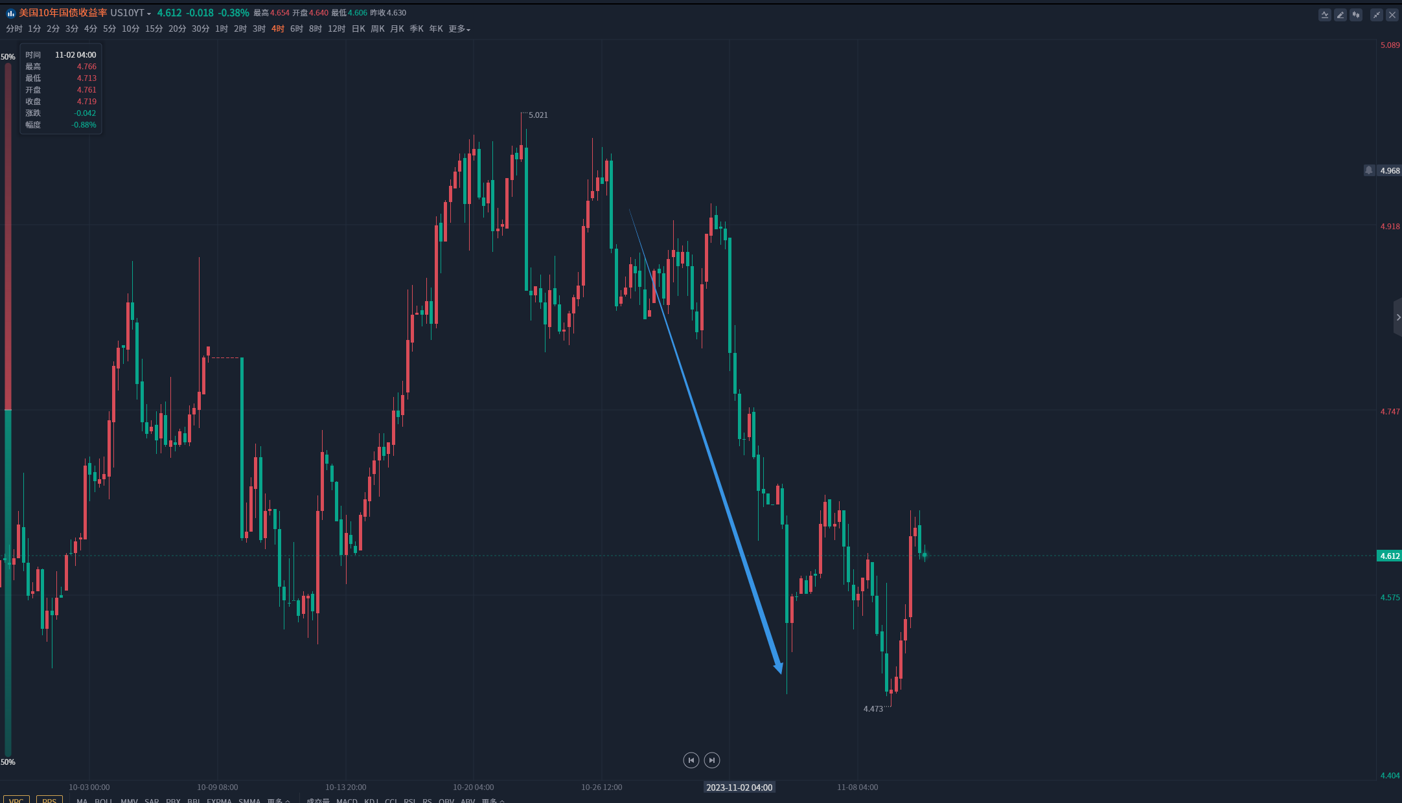Click the blue chart icon beside title
The height and width of the screenshot is (803, 1402).
tap(10, 13)
